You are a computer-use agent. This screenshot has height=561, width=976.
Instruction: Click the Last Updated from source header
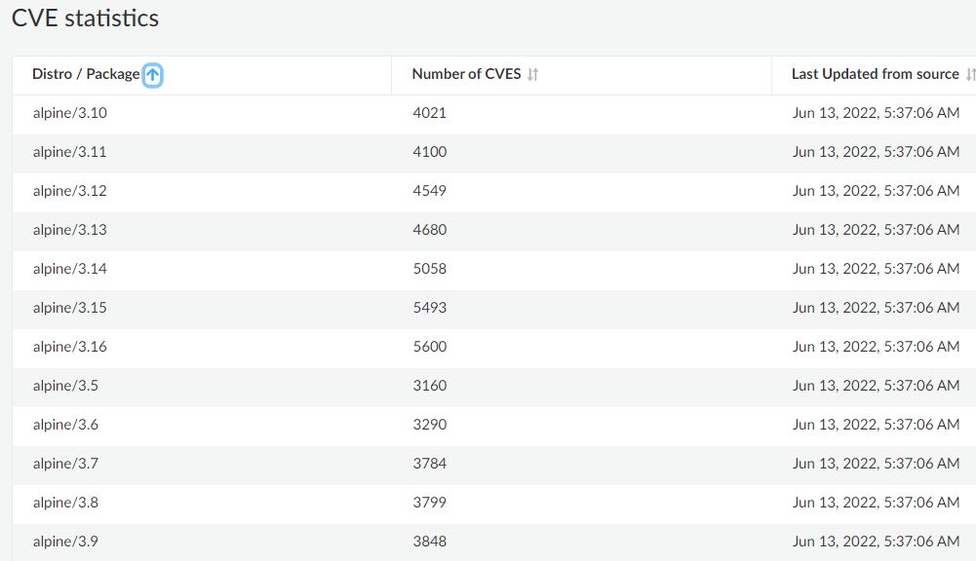875,74
